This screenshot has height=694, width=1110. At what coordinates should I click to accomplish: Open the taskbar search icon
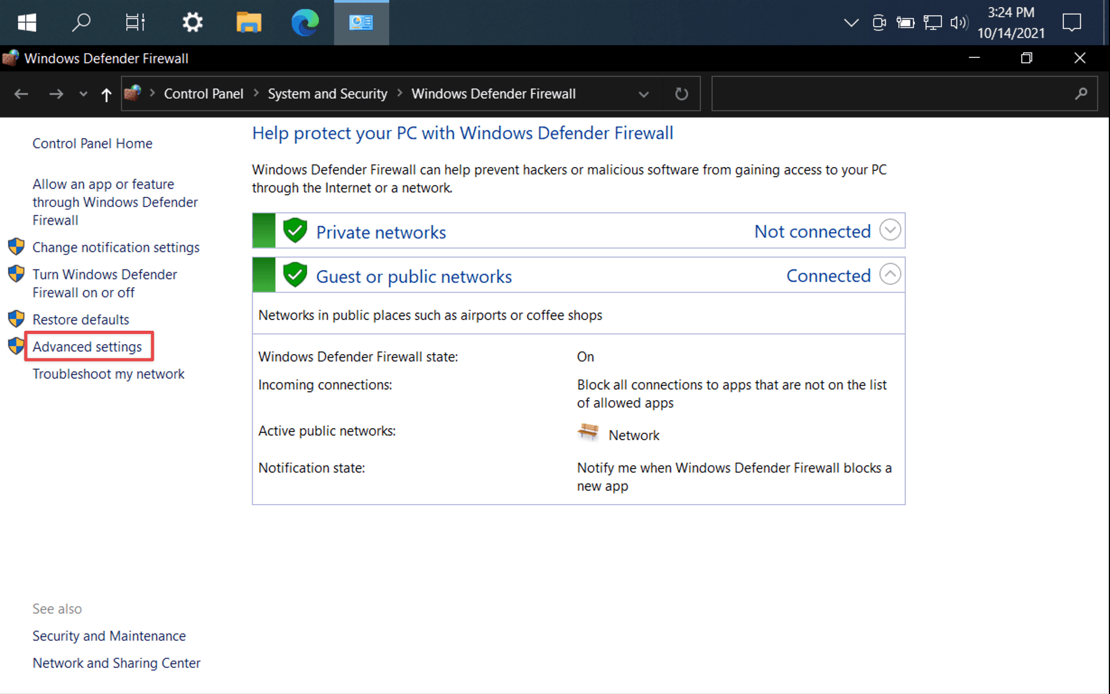[81, 22]
